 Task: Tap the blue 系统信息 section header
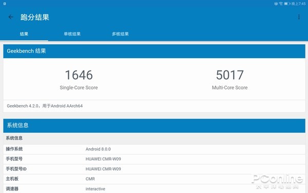[154, 126]
